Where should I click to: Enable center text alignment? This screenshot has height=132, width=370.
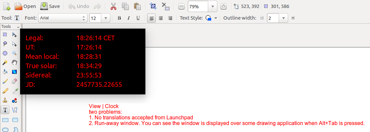click(161, 18)
